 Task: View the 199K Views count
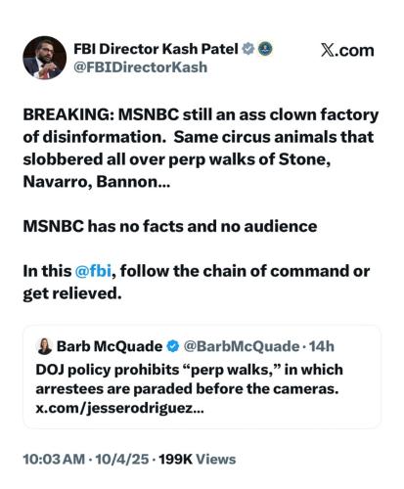tap(198, 459)
